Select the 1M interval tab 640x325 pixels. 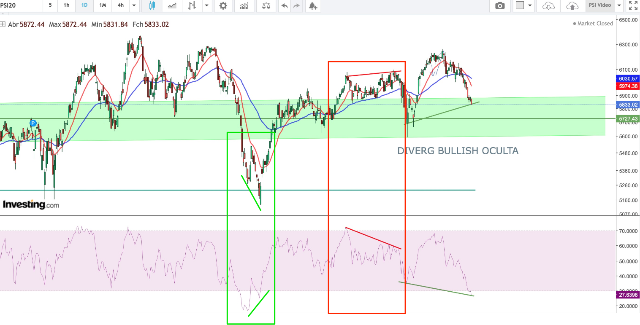[x=102, y=5]
